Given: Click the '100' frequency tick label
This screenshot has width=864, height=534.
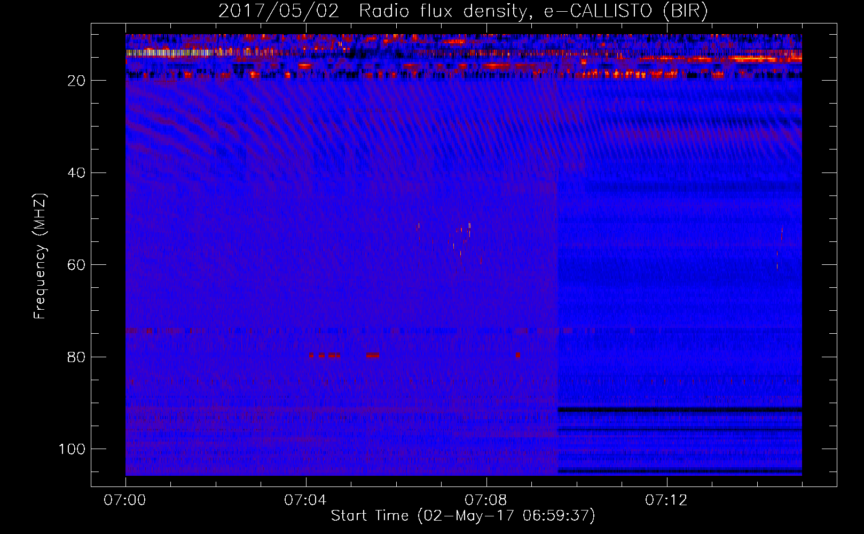Looking at the screenshot, I should point(72,449).
